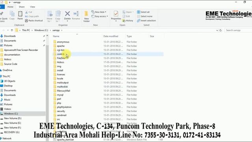Open the New item dropdown
The image size is (252, 142).
99,12
